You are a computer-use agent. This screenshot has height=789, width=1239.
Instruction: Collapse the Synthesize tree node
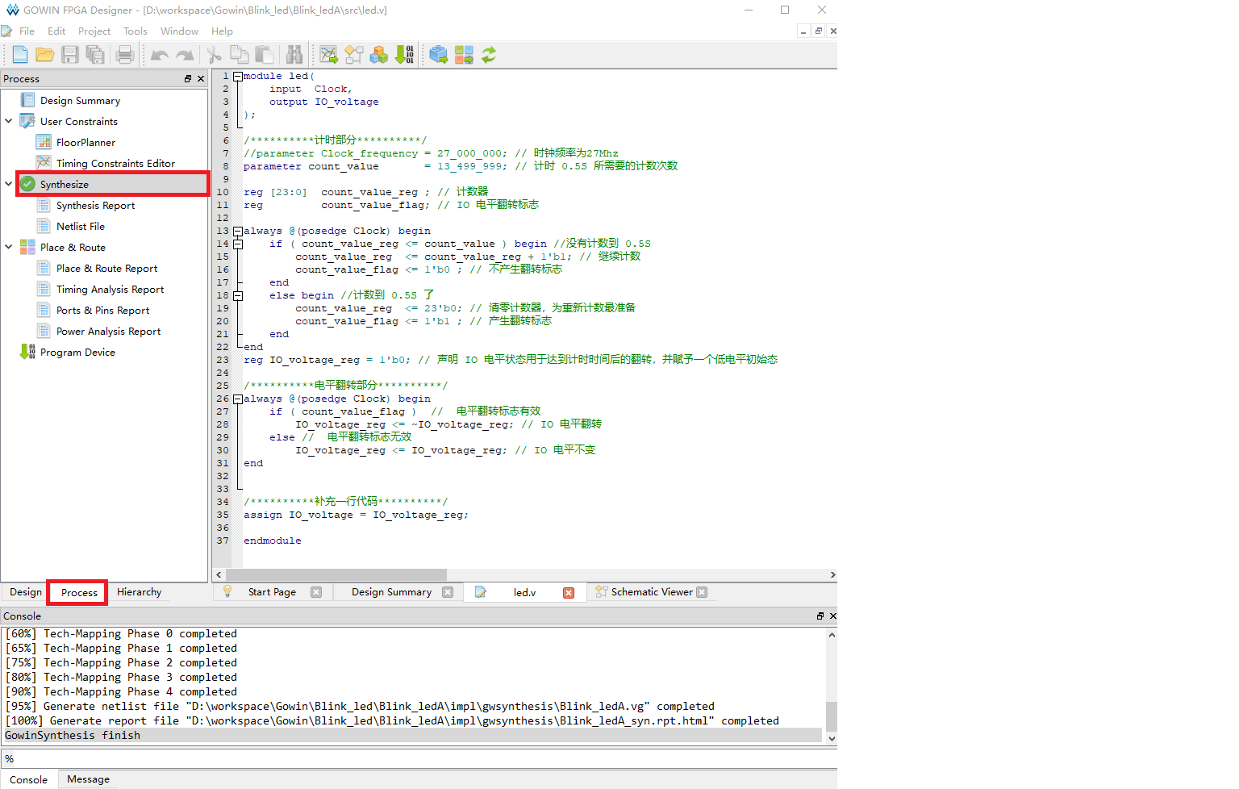9,184
